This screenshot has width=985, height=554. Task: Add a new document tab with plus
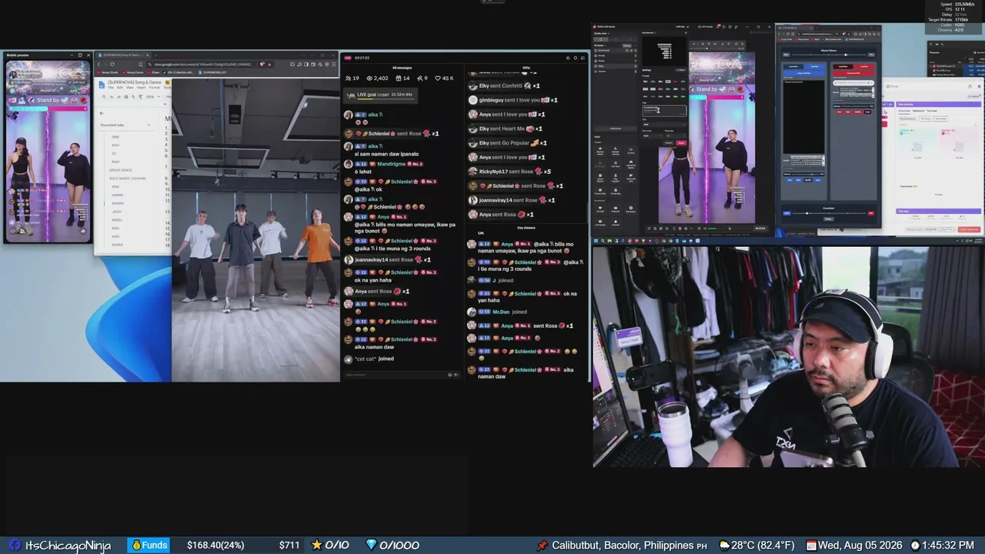pyautogui.click(x=149, y=125)
